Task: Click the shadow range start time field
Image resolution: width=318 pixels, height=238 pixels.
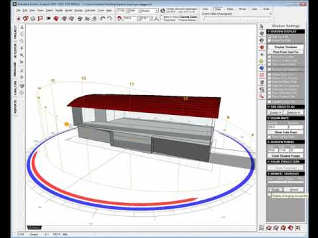Action: point(272,150)
